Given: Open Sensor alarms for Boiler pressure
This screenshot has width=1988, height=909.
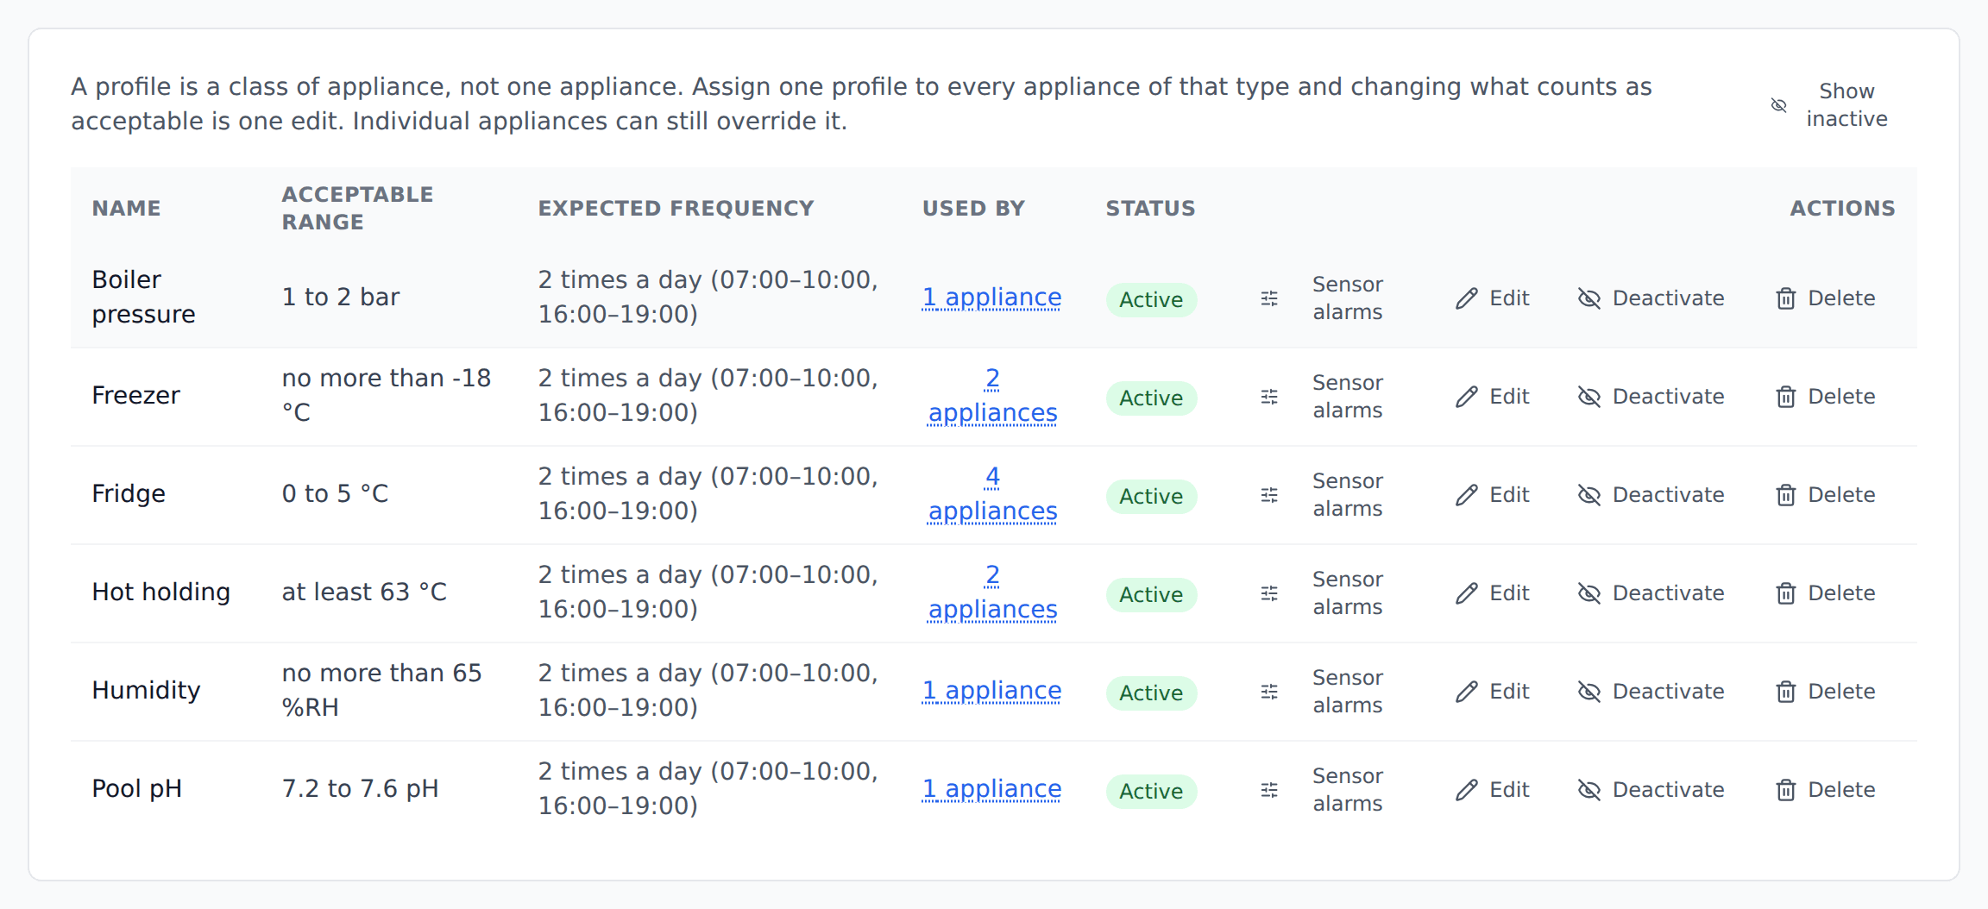Looking at the screenshot, I should tap(1322, 298).
